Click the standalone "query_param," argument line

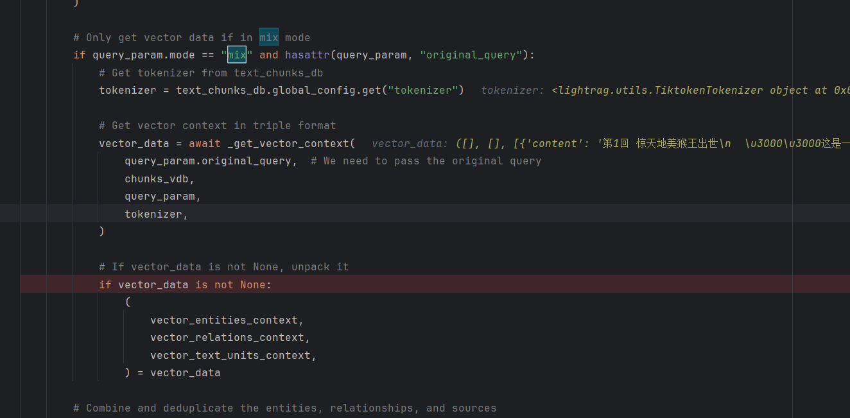click(x=162, y=196)
